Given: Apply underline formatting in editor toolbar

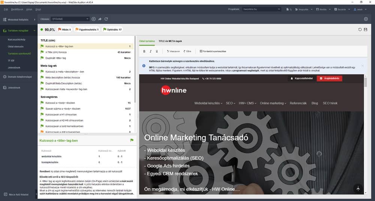Looking at the screenshot, I should pyautogui.click(x=157, y=51).
